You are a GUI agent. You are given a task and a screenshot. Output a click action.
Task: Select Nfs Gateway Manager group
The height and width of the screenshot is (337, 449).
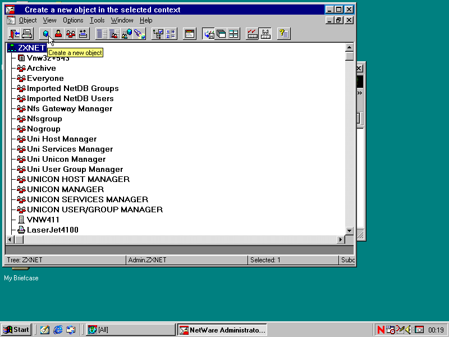(65, 108)
